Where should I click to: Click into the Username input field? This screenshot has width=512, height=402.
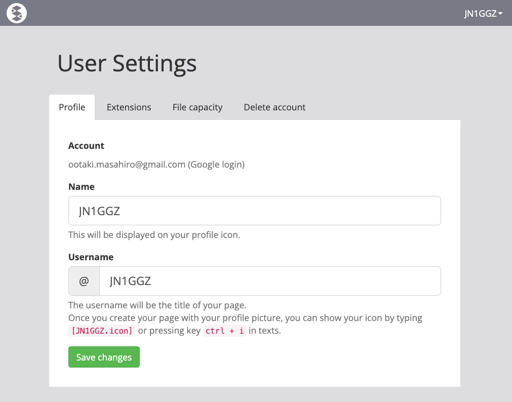coord(269,281)
